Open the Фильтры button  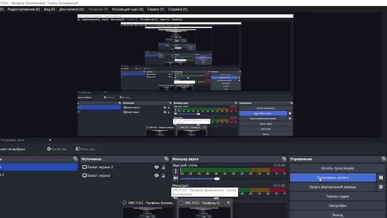point(85,149)
